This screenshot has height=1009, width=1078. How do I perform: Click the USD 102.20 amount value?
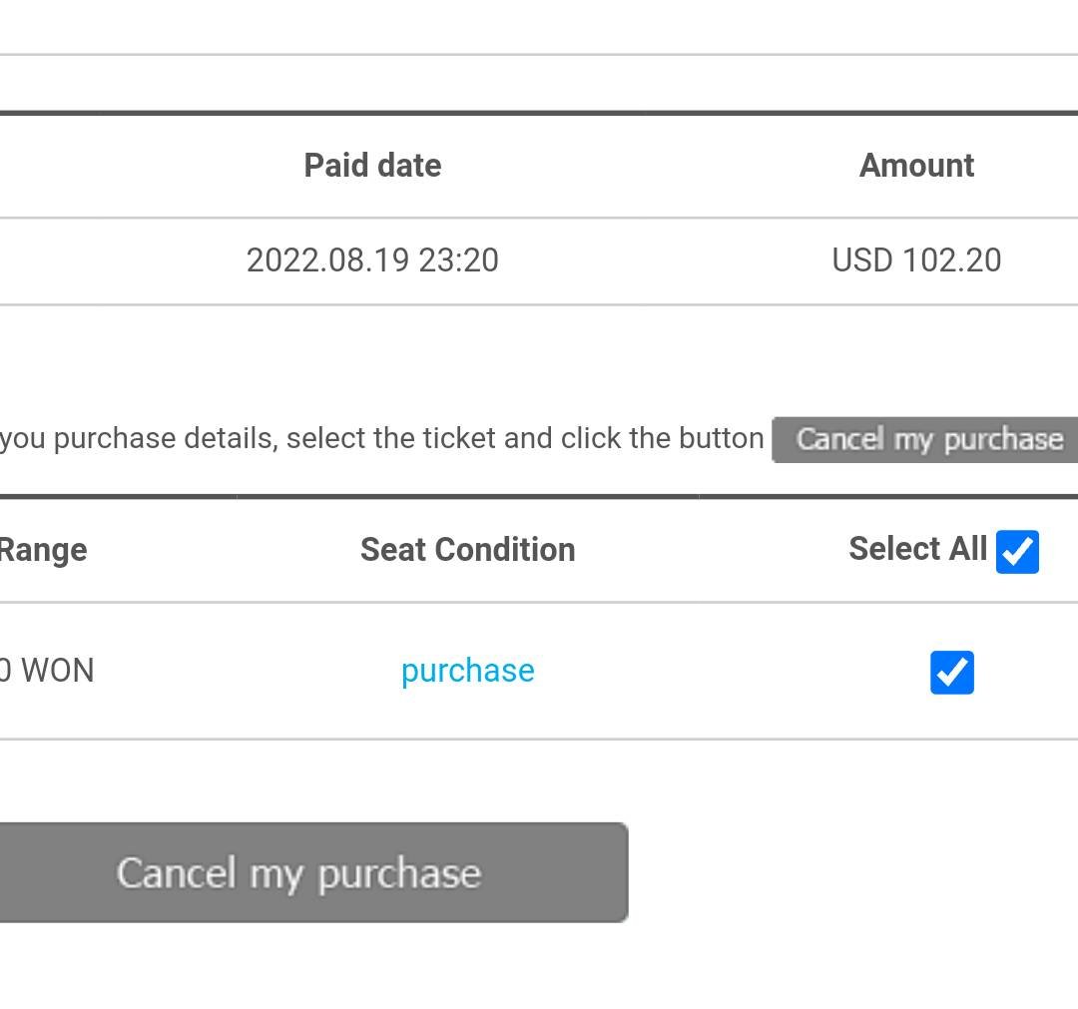pos(916,260)
